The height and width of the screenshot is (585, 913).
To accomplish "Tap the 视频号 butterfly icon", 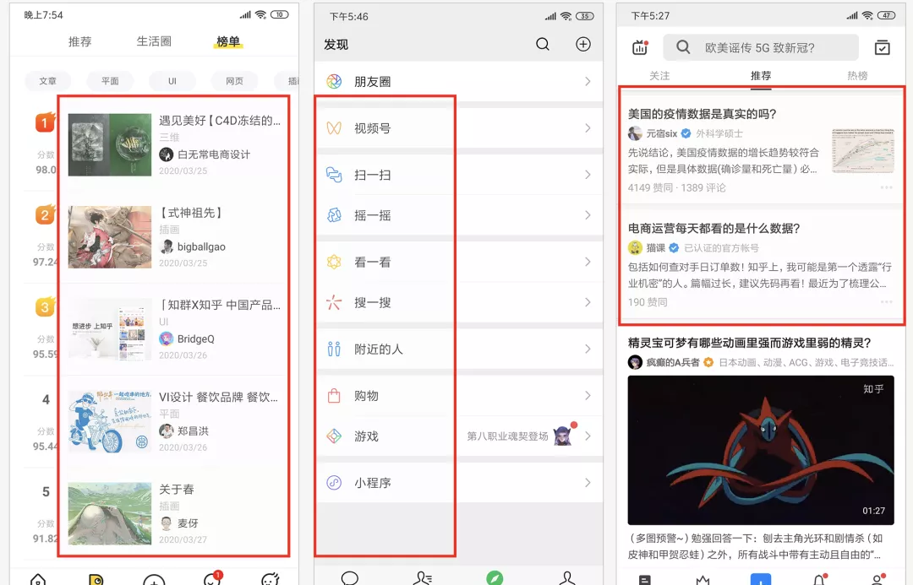I will (334, 128).
